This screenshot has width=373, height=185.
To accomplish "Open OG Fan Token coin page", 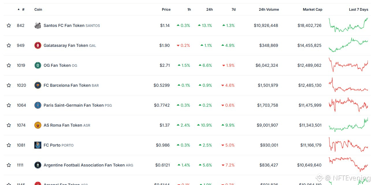I will 60,65.
